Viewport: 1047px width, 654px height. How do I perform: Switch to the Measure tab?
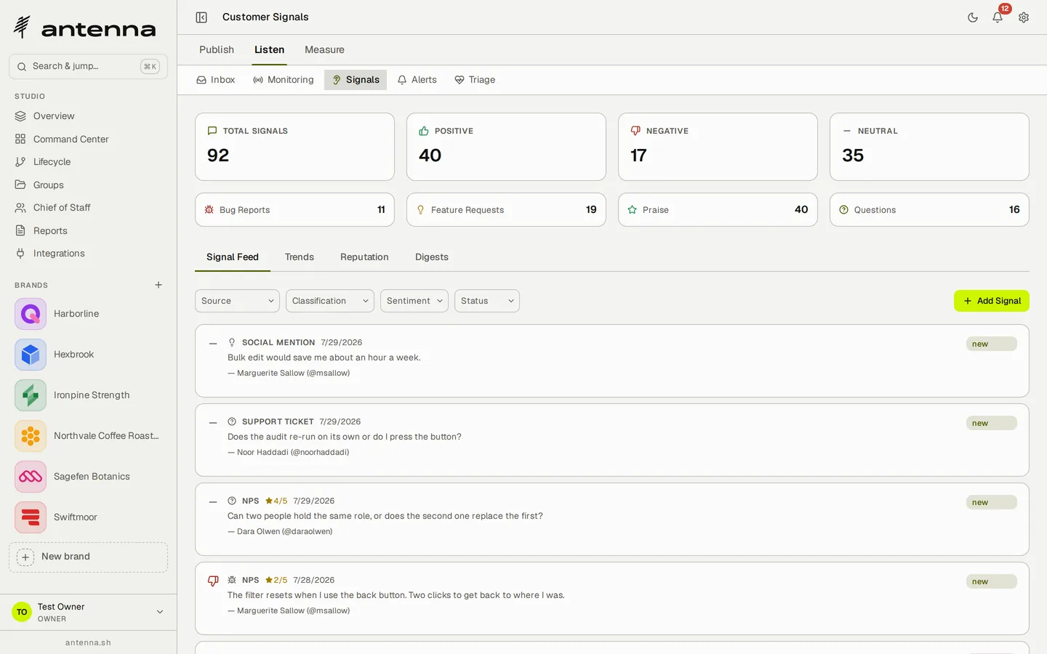pyautogui.click(x=324, y=49)
